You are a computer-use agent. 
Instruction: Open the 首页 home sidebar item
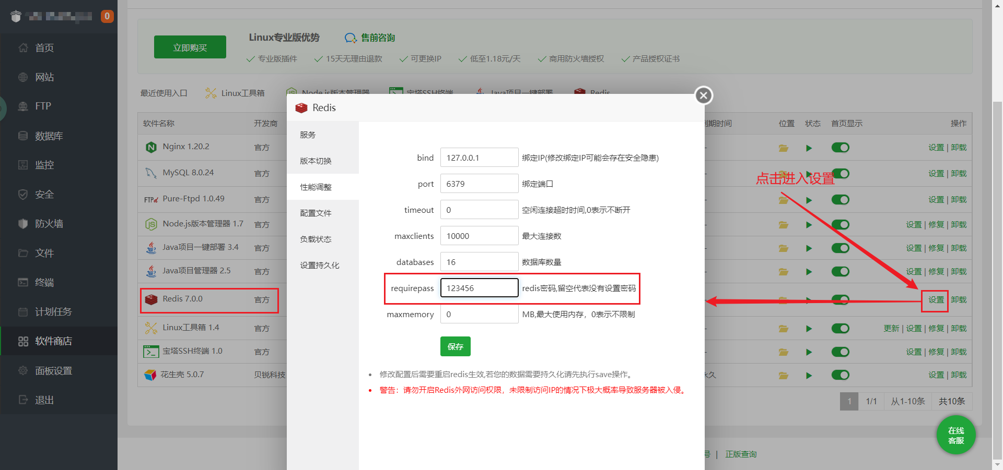44,48
